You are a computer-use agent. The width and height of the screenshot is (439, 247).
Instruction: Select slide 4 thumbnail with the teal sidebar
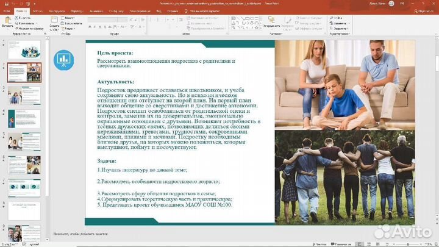pyautogui.click(x=24, y=119)
